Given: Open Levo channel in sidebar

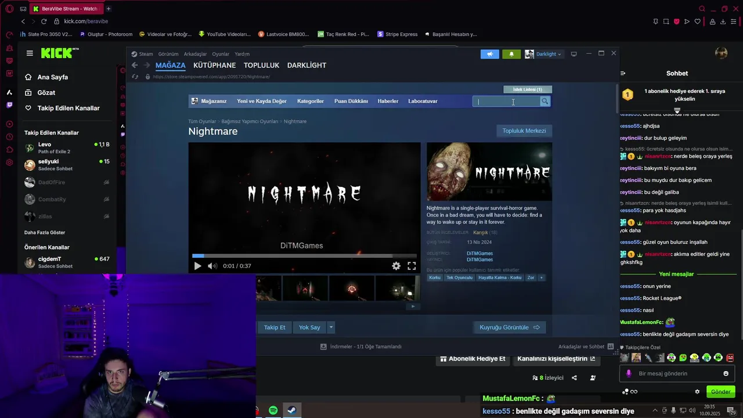Looking at the screenshot, I should pos(67,147).
